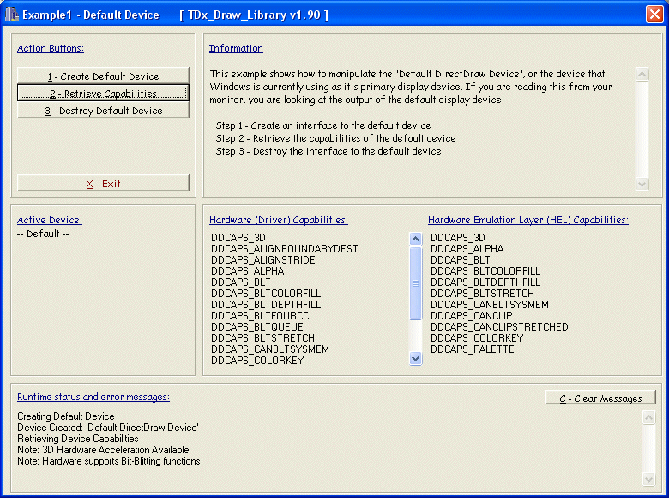This screenshot has width=669, height=498.
Task: Click the '-- Default --' active device entry
Action: tap(43, 234)
